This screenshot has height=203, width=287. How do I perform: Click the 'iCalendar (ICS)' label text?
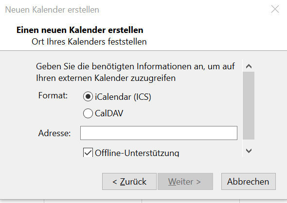coord(123,97)
